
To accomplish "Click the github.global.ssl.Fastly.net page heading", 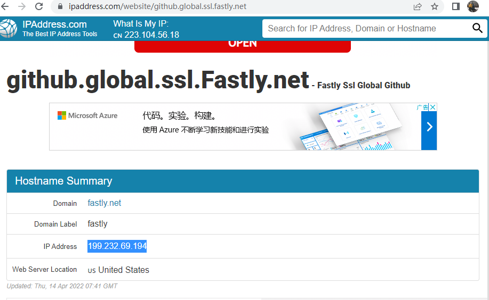I will 158,80.
